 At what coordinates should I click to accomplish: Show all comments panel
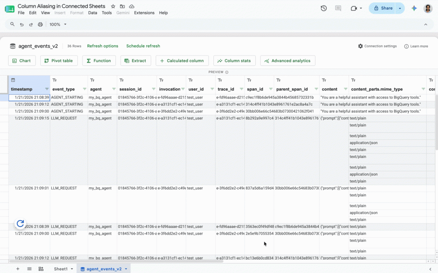(x=338, y=9)
